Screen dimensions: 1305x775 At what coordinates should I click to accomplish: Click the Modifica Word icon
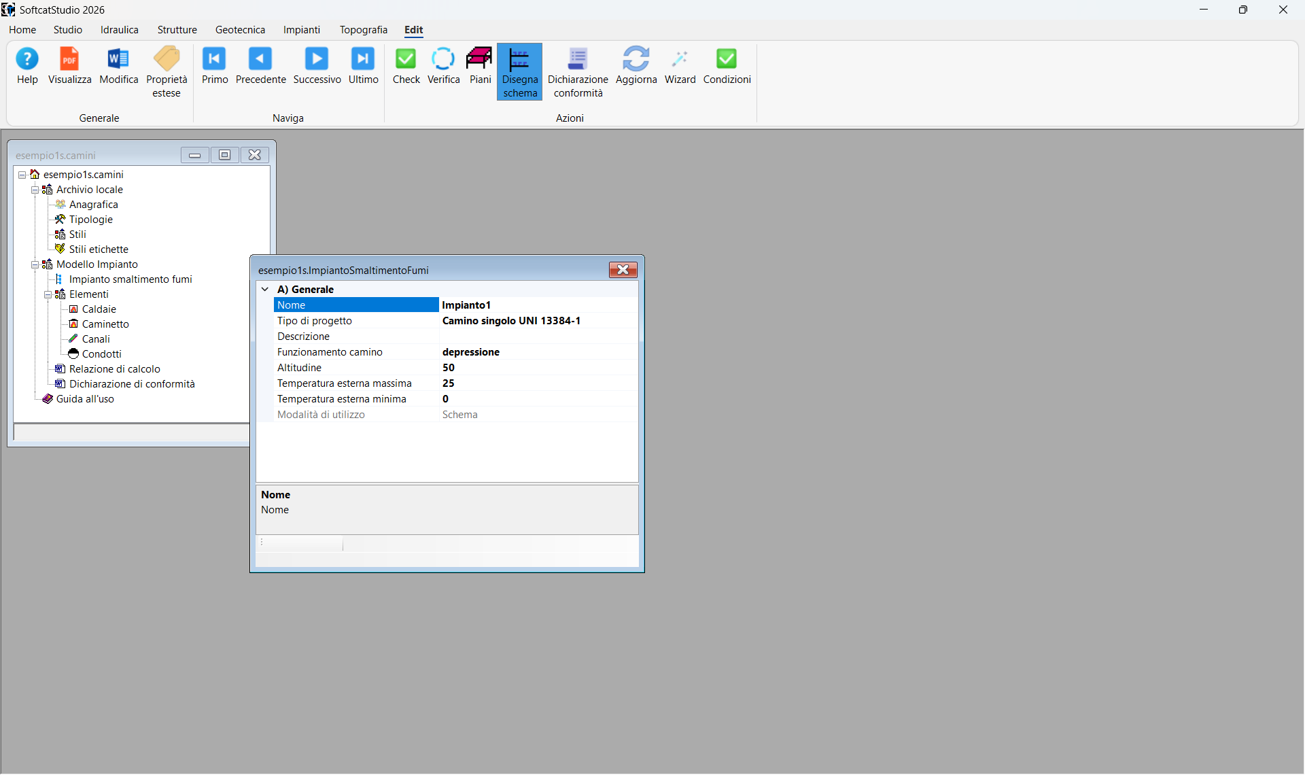(118, 65)
